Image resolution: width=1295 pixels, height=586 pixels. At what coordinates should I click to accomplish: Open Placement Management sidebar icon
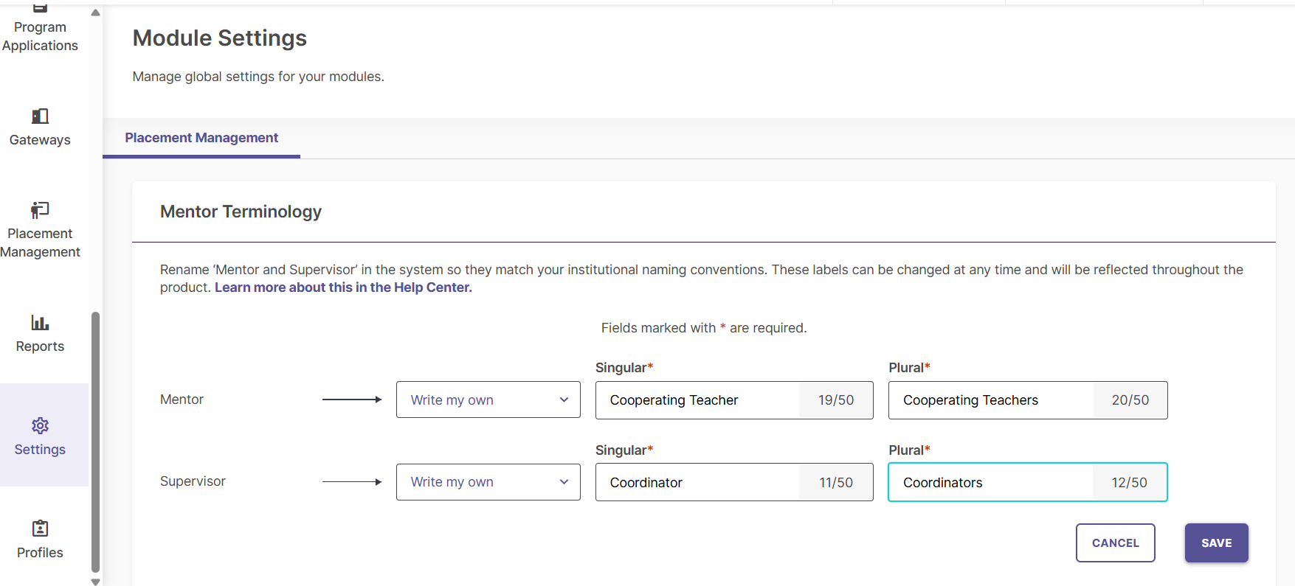[40, 210]
